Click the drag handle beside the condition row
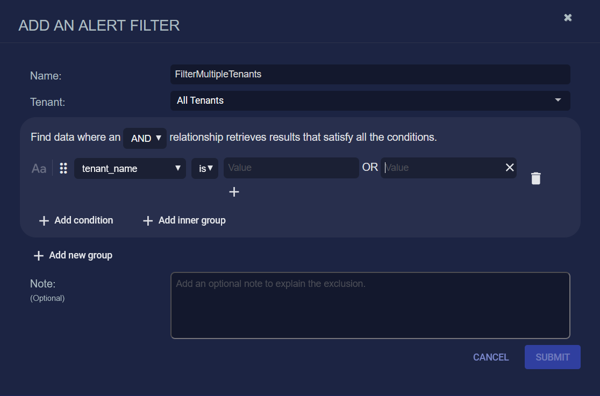The width and height of the screenshot is (600, 396). tap(63, 168)
